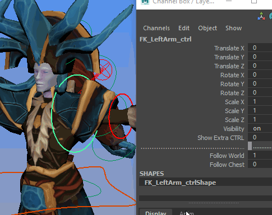Click the Visibility 'on' value field
Screen dimensions: 272x215
tap(260, 128)
